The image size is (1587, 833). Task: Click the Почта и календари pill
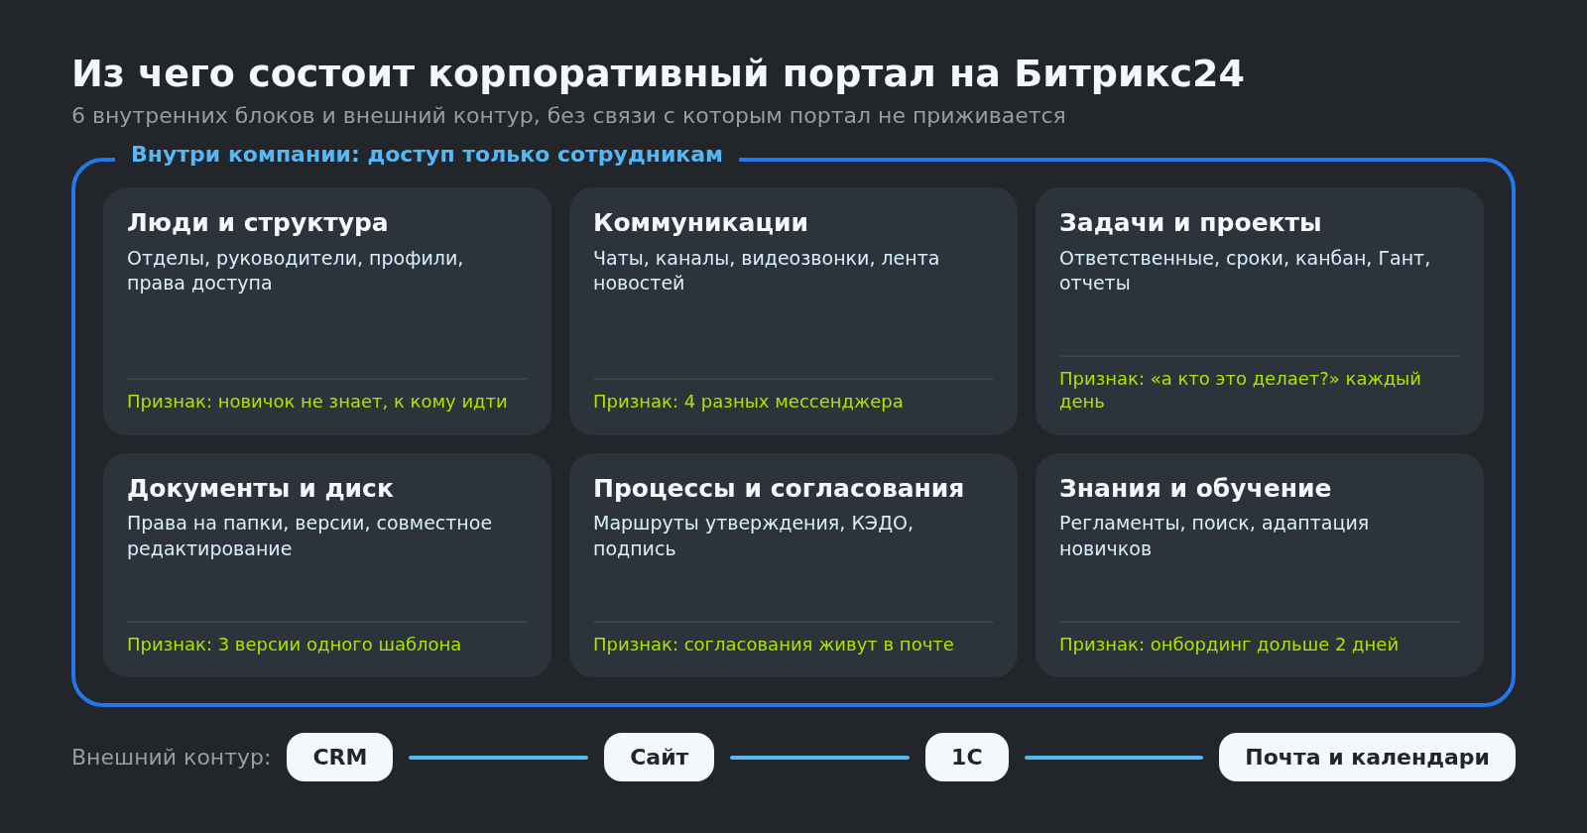coord(1367,757)
